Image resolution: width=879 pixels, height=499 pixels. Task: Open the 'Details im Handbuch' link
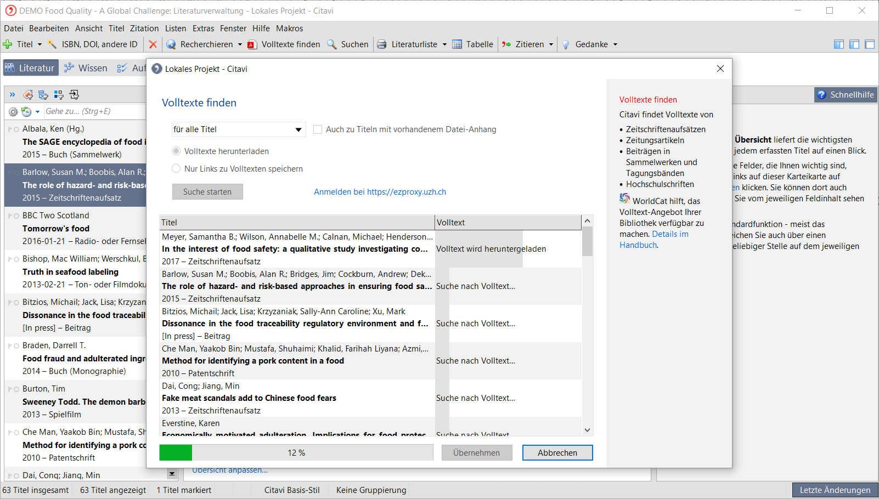click(x=654, y=240)
